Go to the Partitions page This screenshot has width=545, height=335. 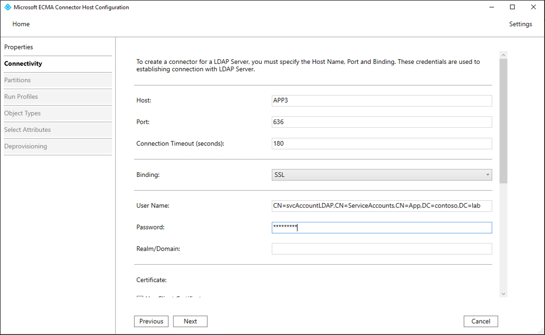18,80
